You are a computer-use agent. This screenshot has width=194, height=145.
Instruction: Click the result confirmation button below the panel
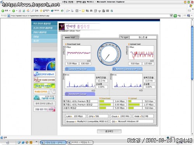[109, 131]
